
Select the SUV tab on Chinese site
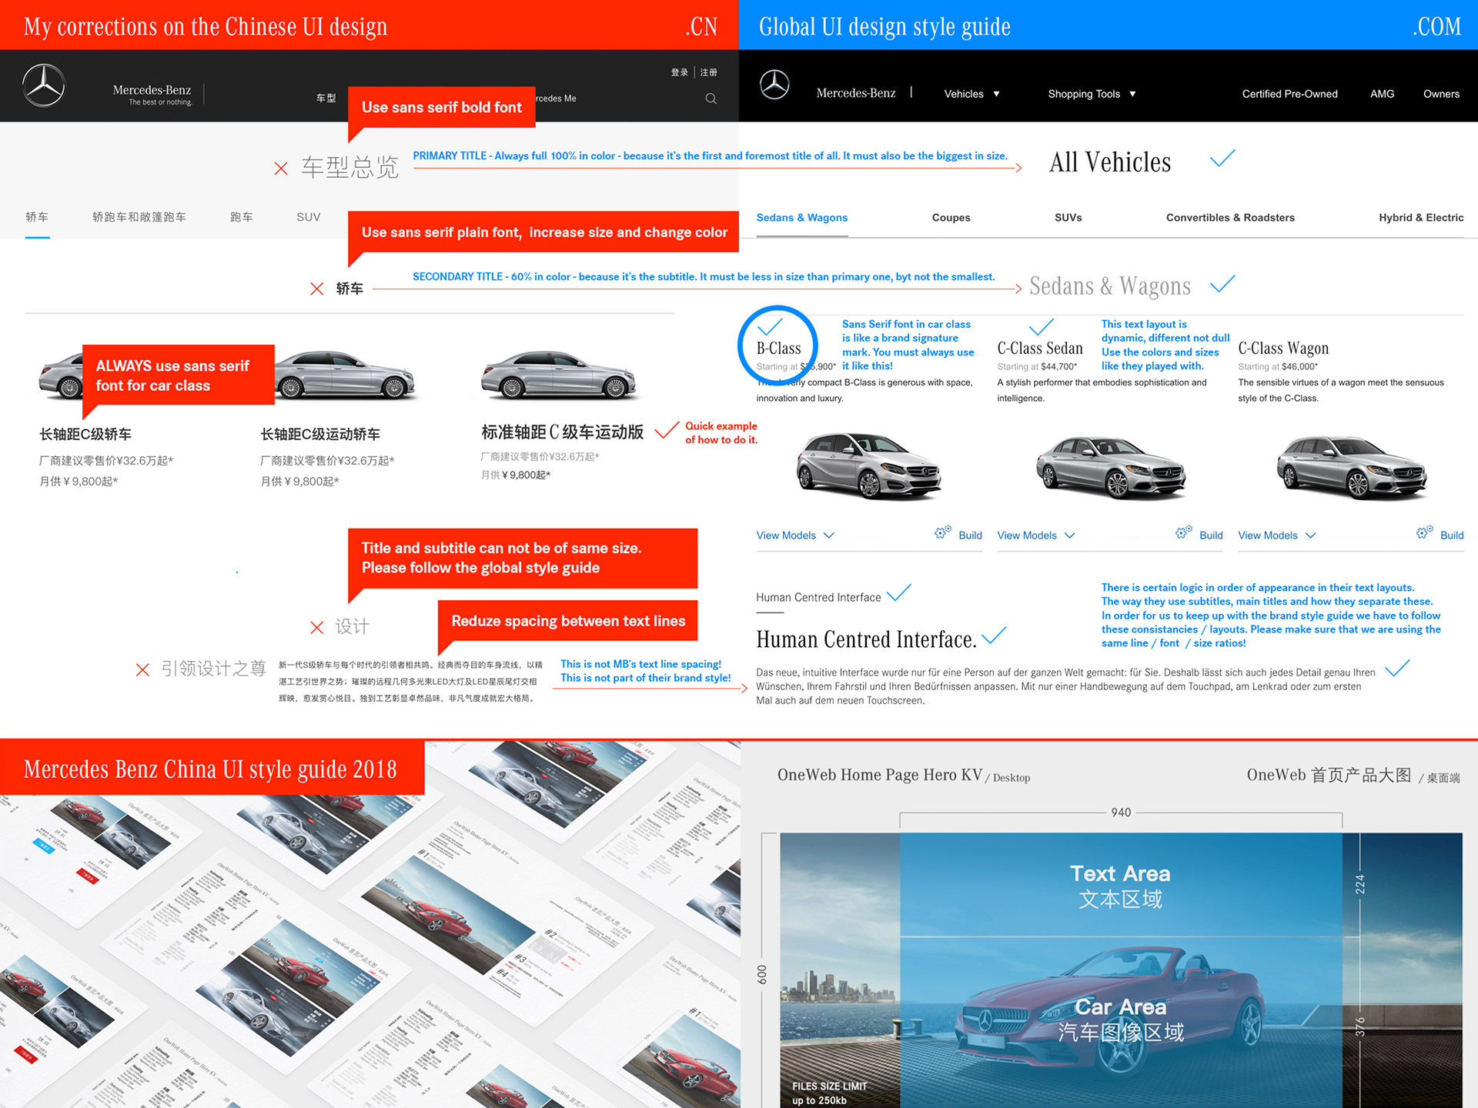click(309, 217)
